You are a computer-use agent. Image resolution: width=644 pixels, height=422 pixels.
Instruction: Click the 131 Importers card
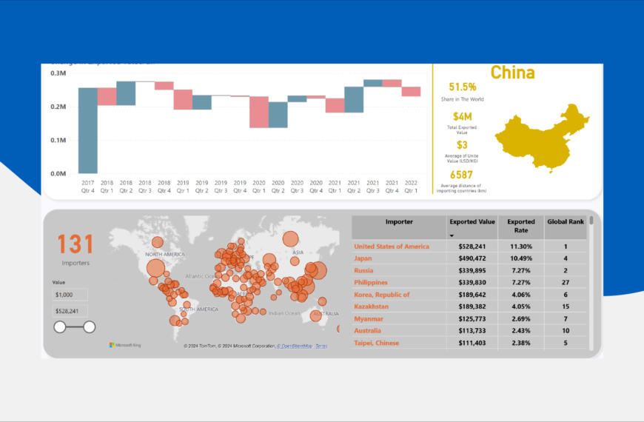pyautogui.click(x=76, y=249)
